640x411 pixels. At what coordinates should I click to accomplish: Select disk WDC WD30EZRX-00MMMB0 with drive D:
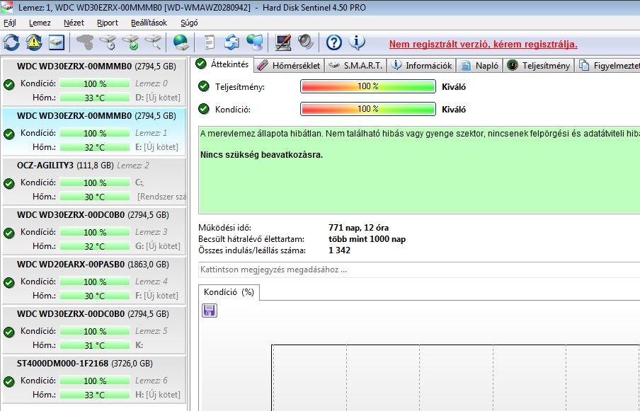(x=93, y=81)
